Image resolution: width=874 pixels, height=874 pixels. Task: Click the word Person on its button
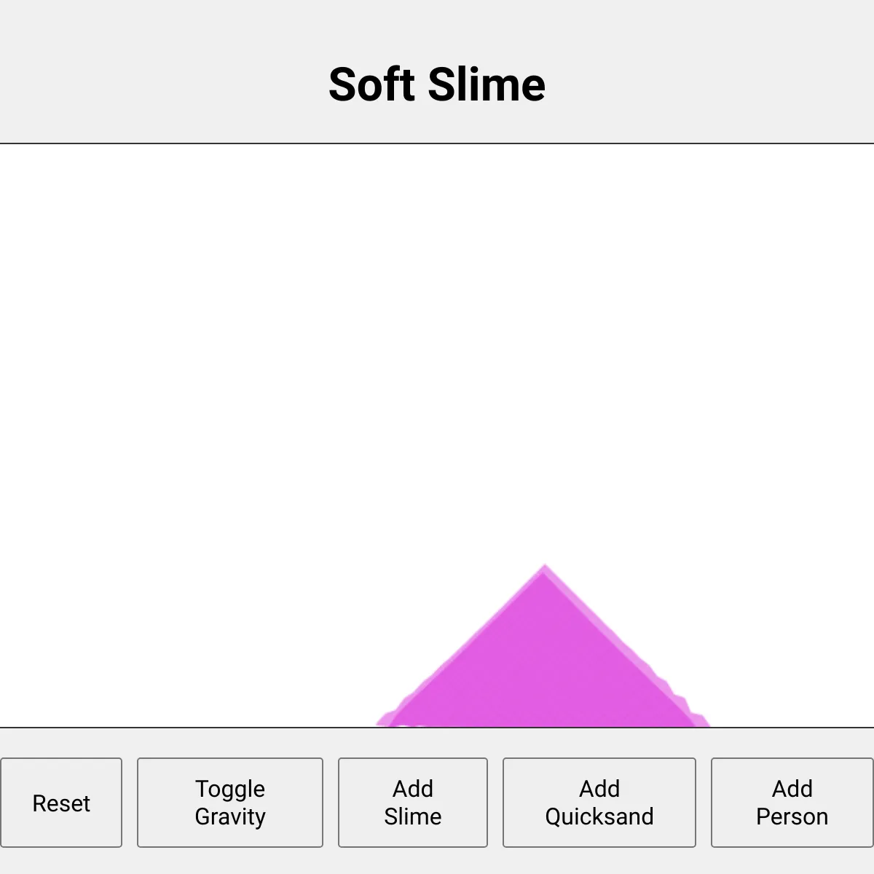pos(792,816)
